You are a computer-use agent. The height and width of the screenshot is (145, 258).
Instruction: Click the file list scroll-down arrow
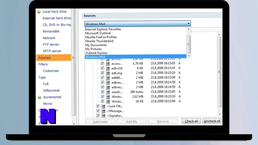click(220, 115)
